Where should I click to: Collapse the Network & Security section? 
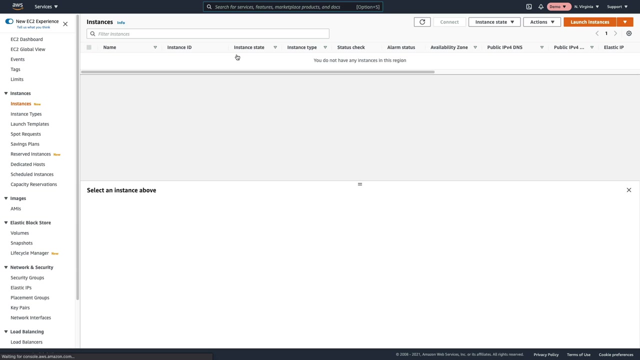tap(6, 267)
